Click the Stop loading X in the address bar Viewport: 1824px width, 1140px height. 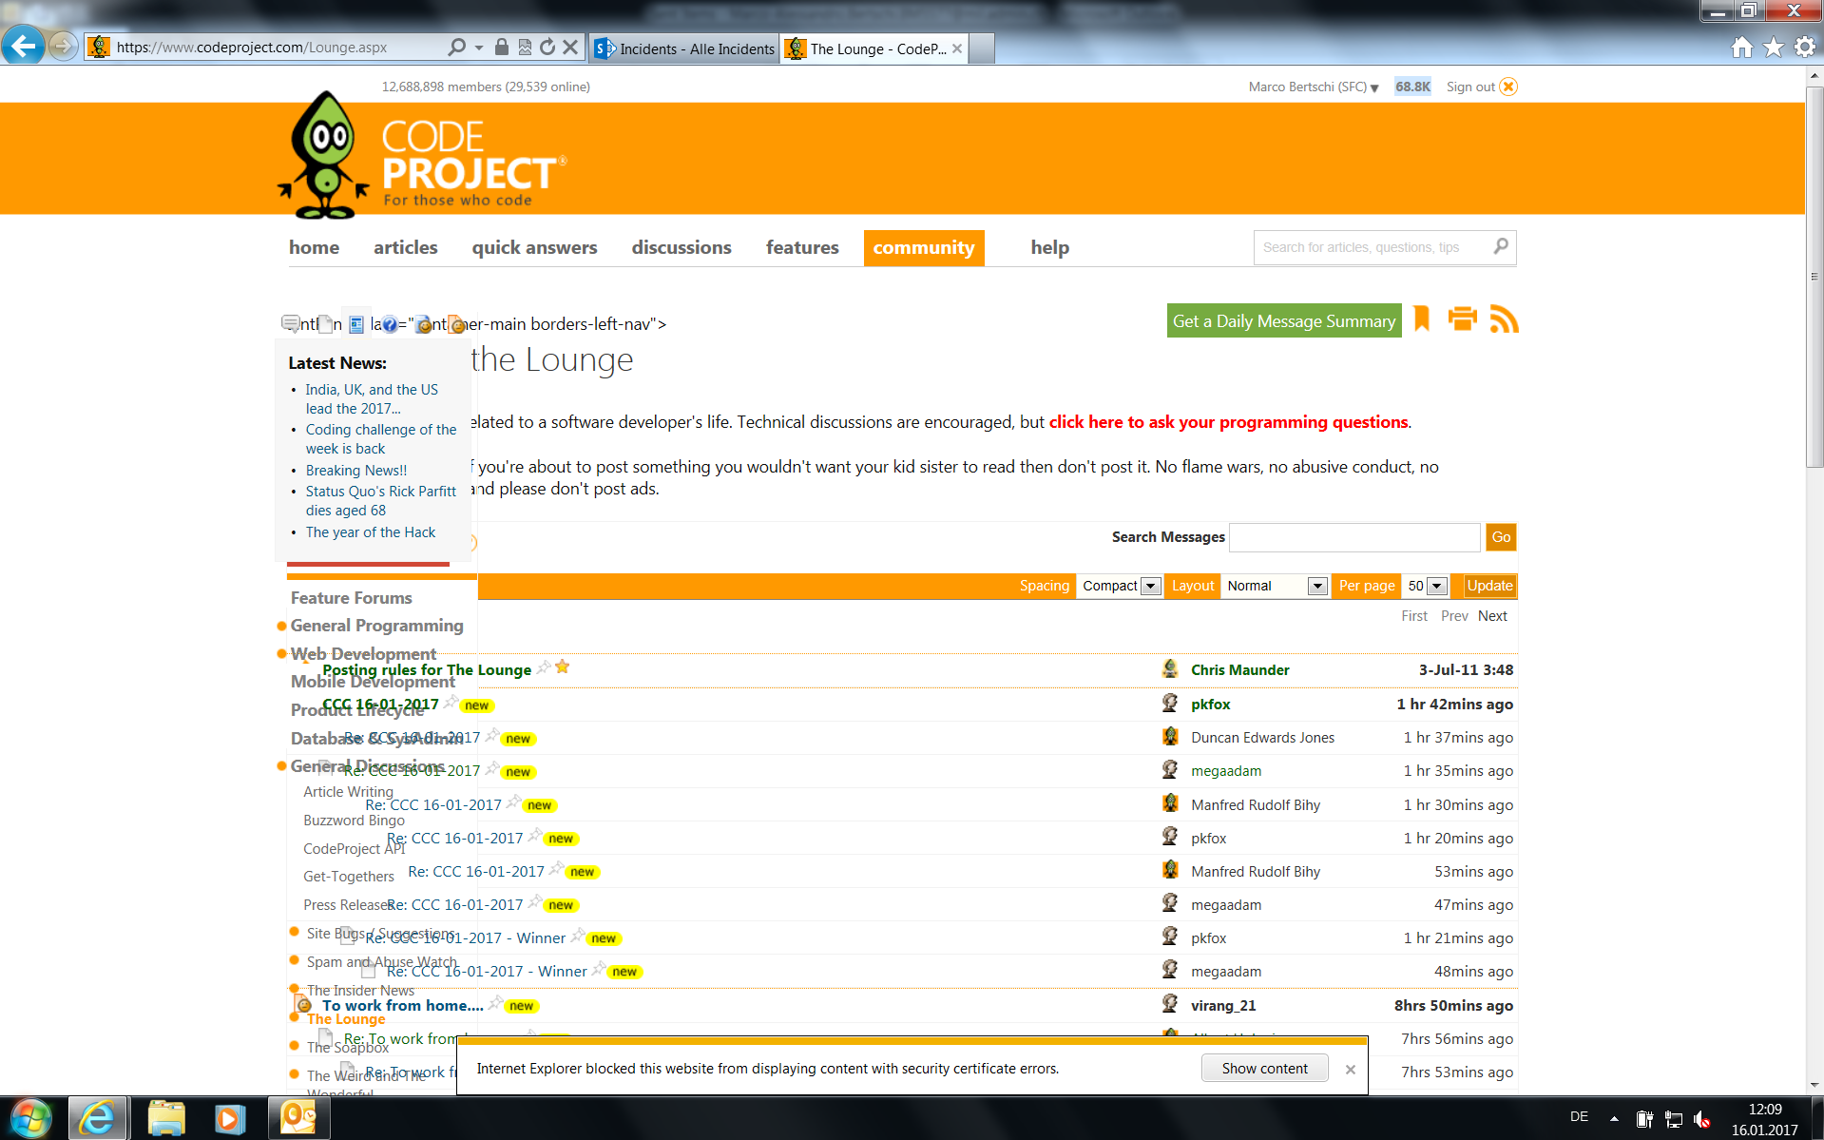(570, 47)
